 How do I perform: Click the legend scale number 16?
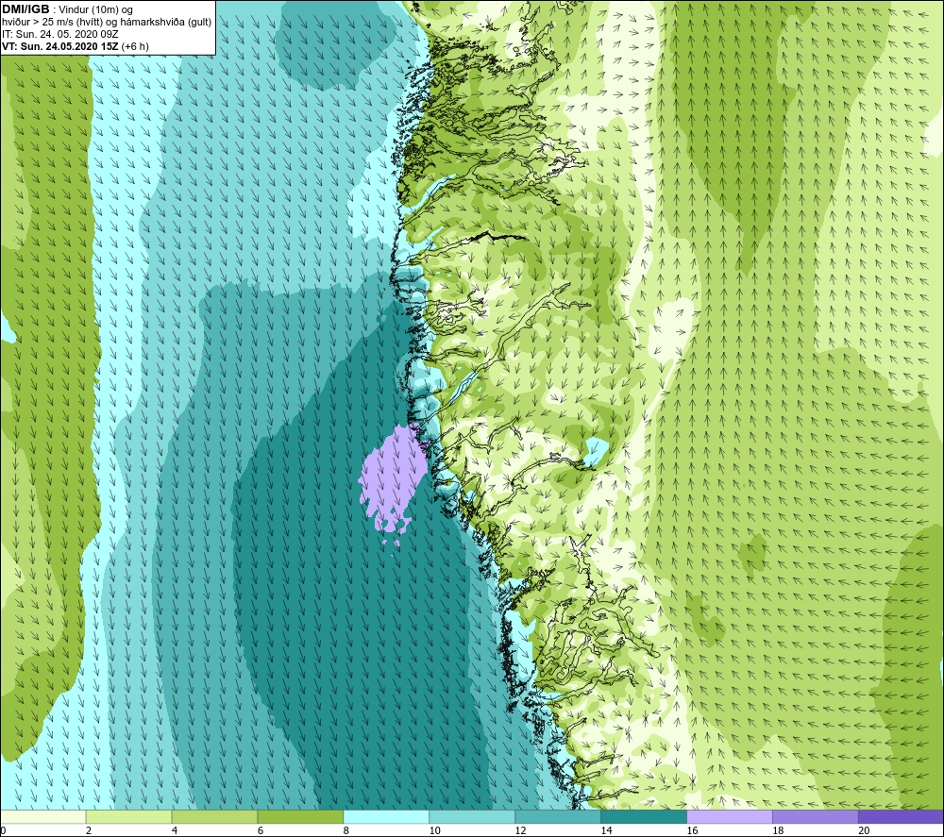point(692,830)
